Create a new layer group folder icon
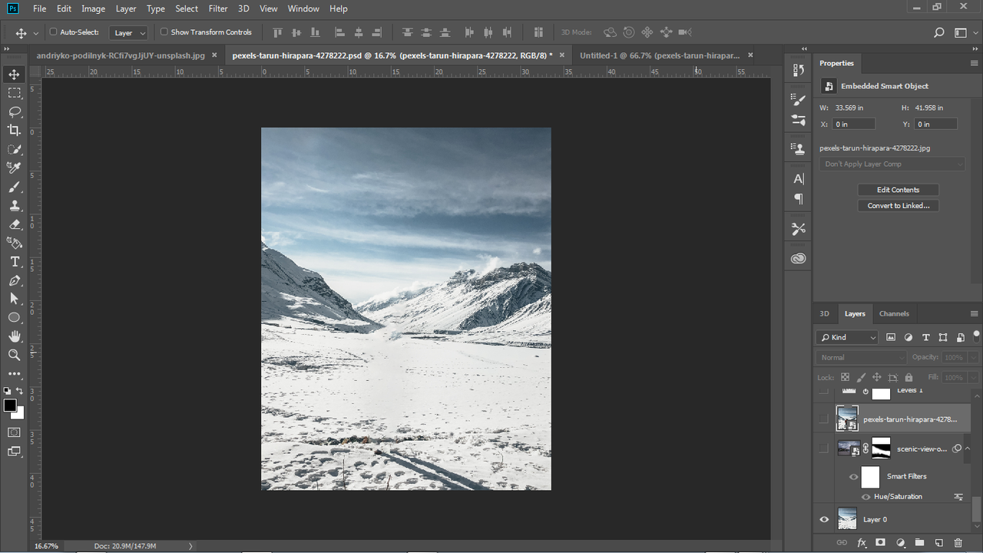Viewport: 983px width, 553px height. pos(919,543)
